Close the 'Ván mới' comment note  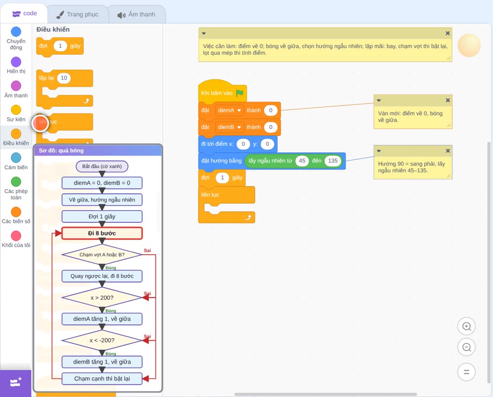pos(448,100)
